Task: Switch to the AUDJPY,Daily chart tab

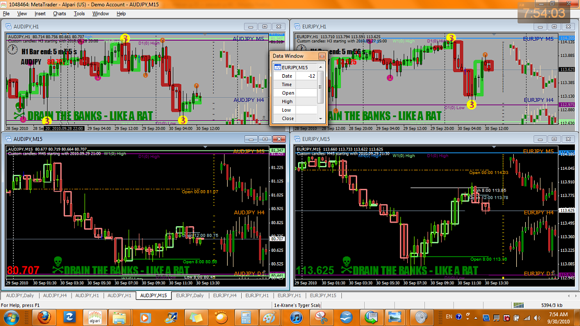Action: click(20, 296)
